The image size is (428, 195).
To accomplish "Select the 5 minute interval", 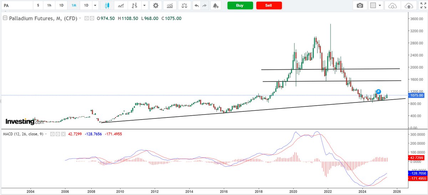I will tap(38, 6).
